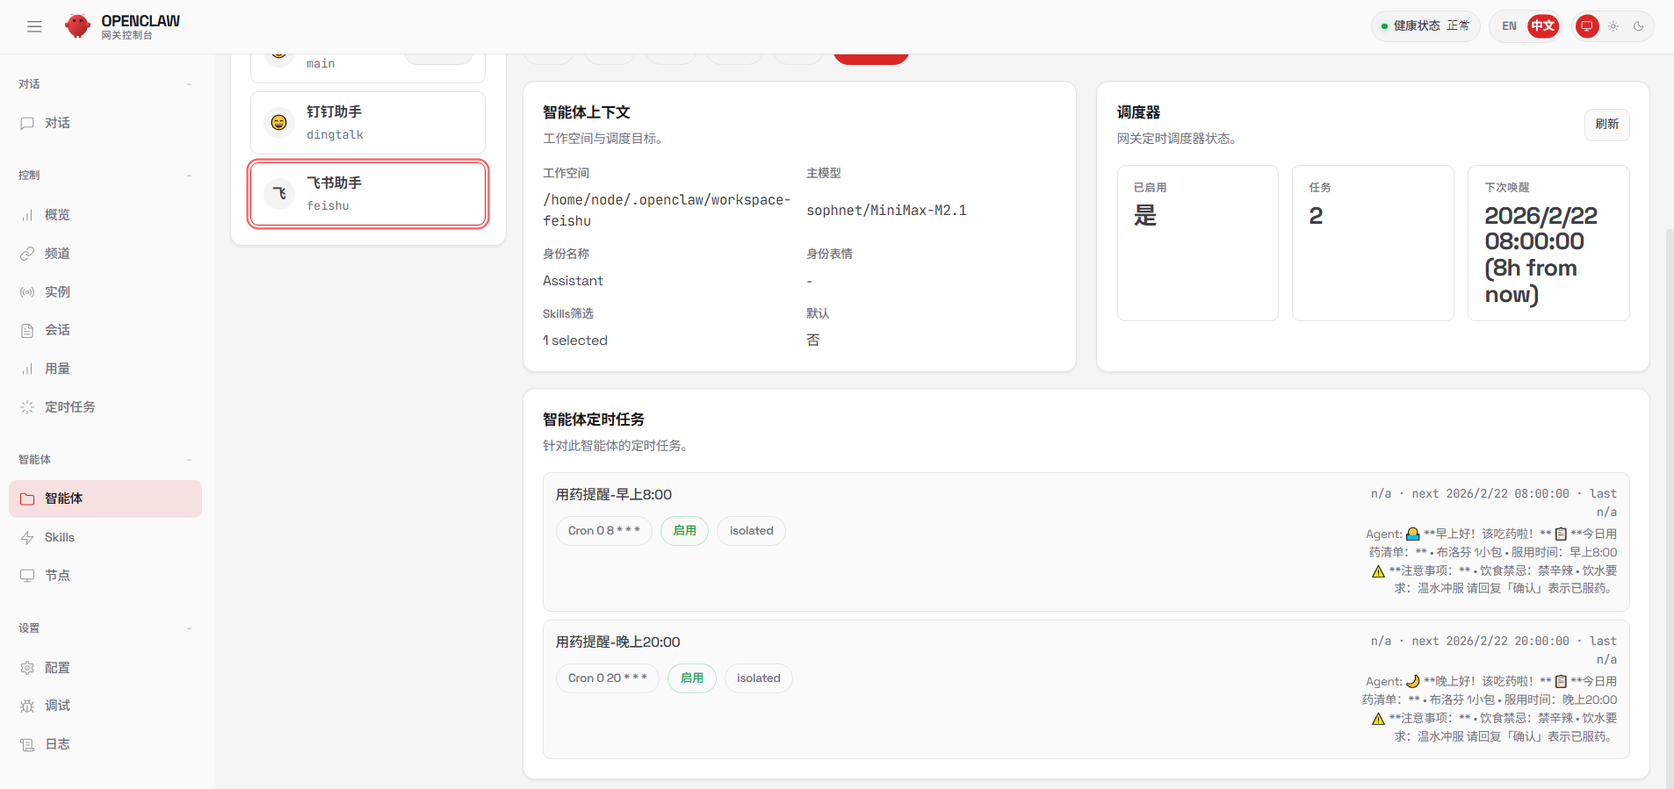1674x789 pixels.
Task: Collapse the 对话 sidebar section
Action: tap(189, 84)
